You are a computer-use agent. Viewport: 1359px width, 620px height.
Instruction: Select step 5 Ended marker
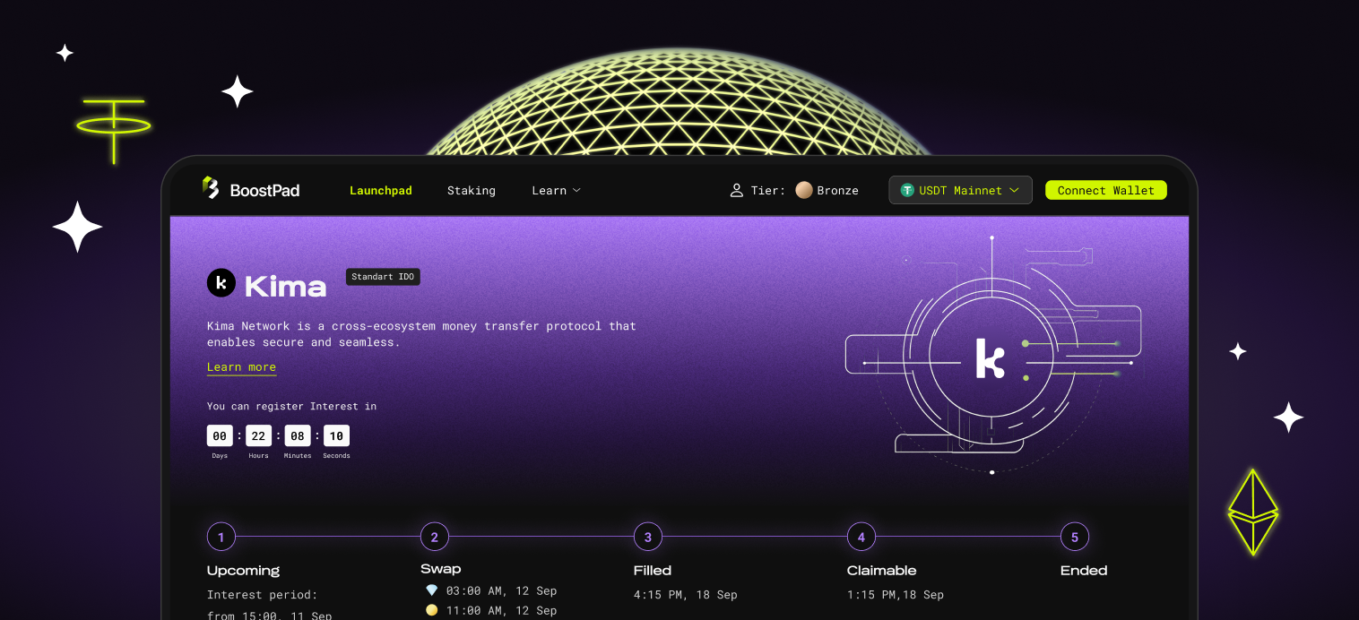[x=1074, y=537]
